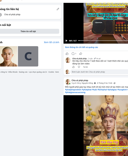Click Trả lời under the comment
The width and height of the screenshot is (128, 156).
point(85,67)
